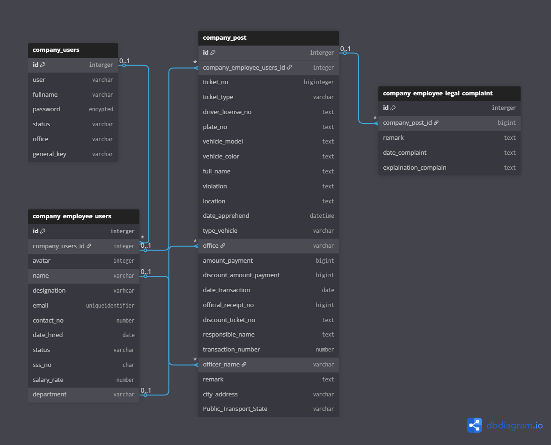Image resolution: width=551 pixels, height=445 pixels.
Task: Select the company_post table header
Action: pos(268,38)
